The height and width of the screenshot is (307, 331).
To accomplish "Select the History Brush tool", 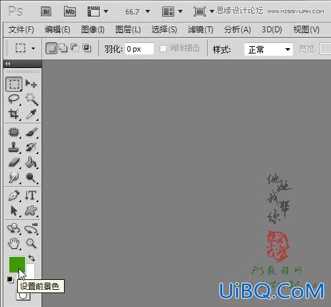I will point(31,147).
